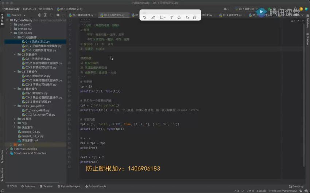The height and width of the screenshot is (193, 310).
Task: Open the Structure side tab
Action: 2,157
